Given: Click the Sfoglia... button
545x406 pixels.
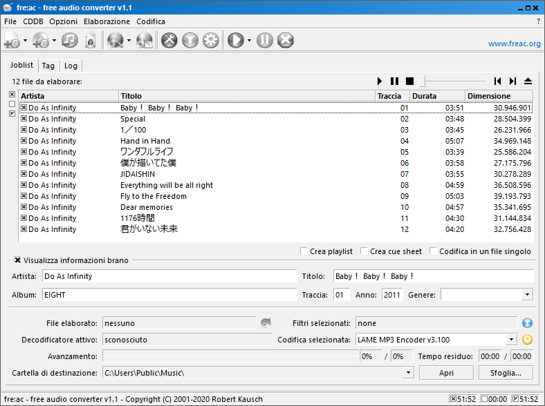Looking at the screenshot, I should [x=506, y=373].
